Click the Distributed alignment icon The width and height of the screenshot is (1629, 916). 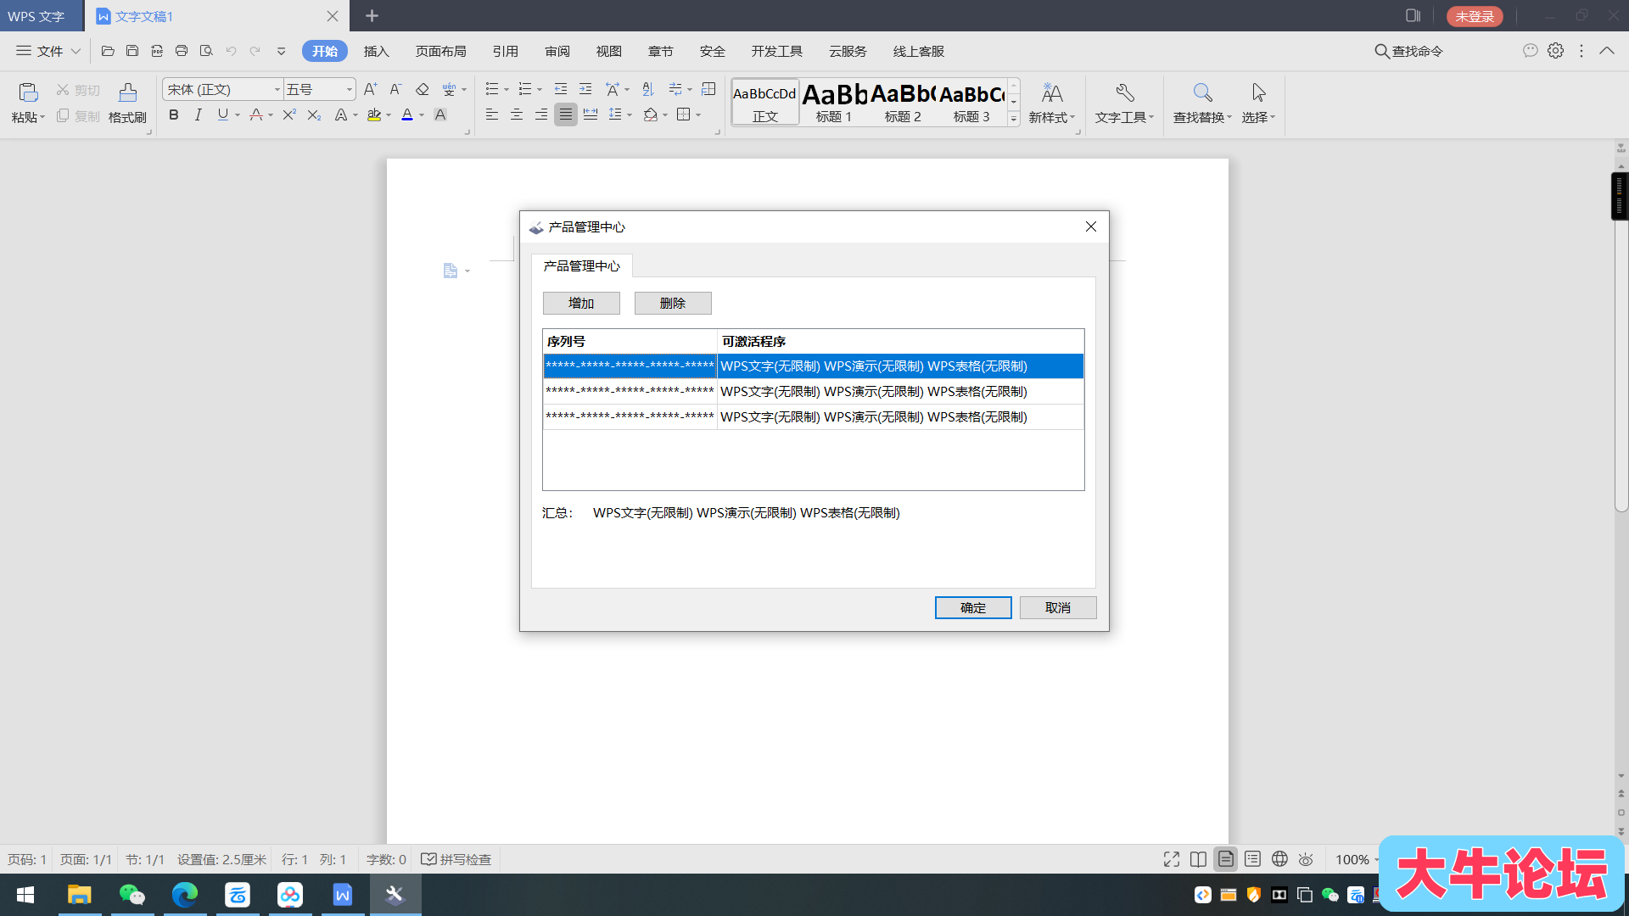591,114
